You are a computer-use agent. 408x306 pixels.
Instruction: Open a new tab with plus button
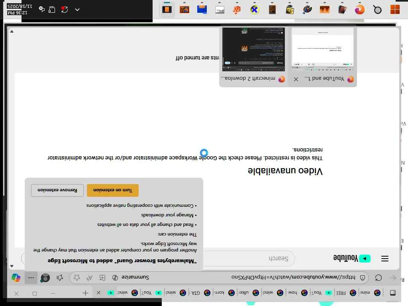click(x=85, y=293)
